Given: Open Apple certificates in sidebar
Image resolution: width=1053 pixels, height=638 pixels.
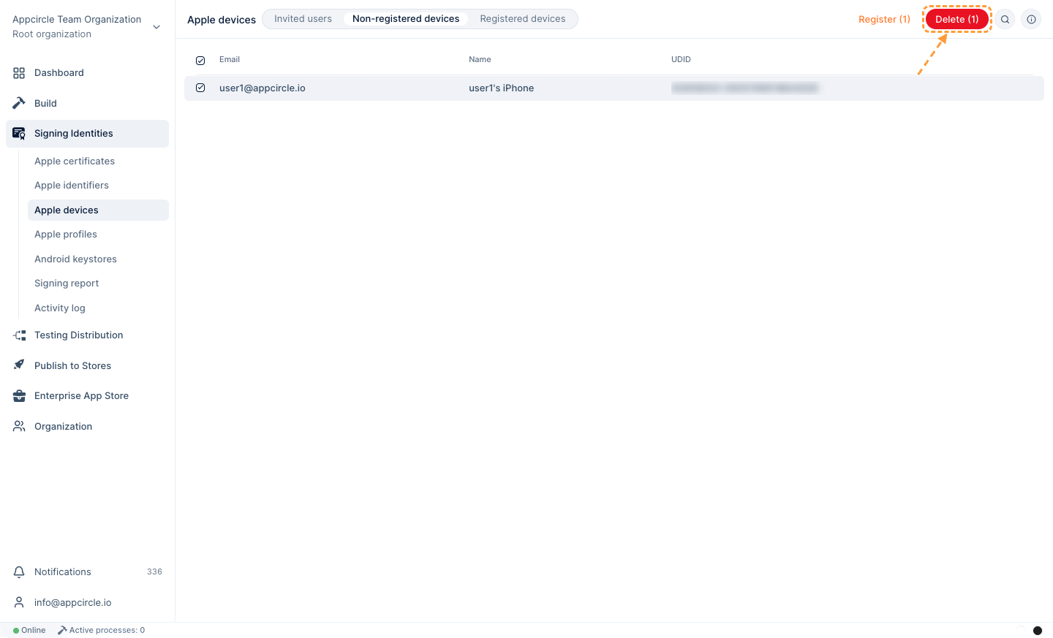Looking at the screenshot, I should pos(75,162).
